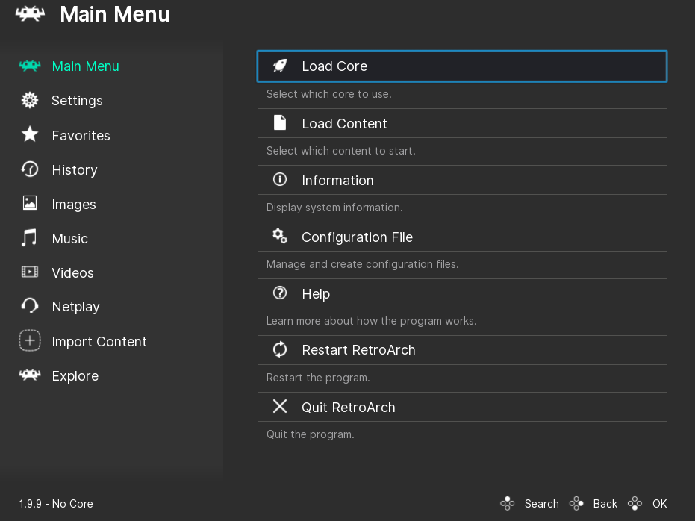695x521 pixels.
Task: Click the rocket icon for Load Core
Action: (x=280, y=66)
